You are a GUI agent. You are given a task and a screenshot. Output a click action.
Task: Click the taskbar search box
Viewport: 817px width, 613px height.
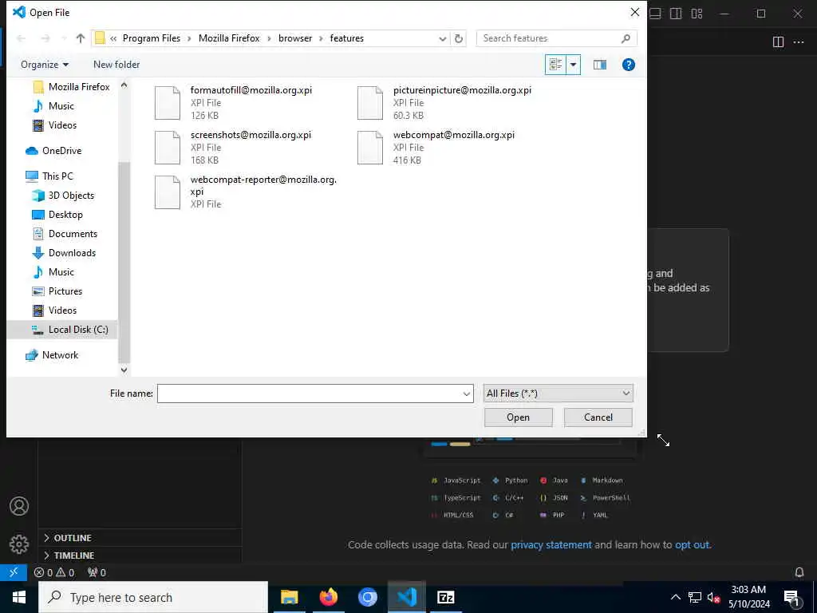click(x=153, y=597)
